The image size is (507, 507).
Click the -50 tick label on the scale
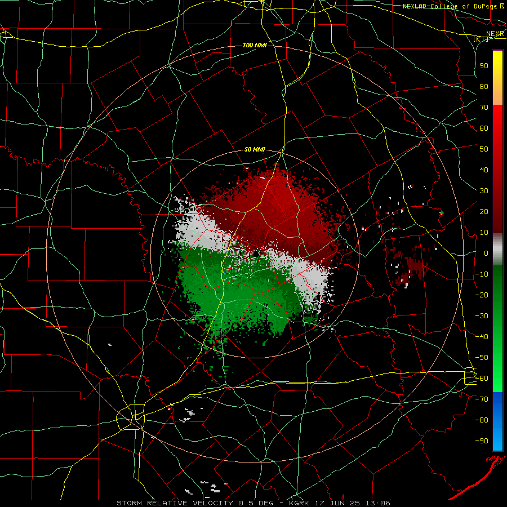pyautogui.click(x=482, y=358)
